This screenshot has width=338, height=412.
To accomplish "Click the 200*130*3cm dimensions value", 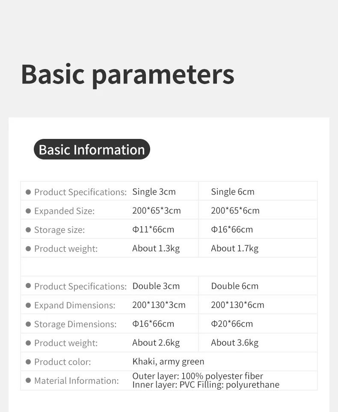I will coord(159,305).
